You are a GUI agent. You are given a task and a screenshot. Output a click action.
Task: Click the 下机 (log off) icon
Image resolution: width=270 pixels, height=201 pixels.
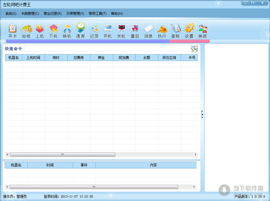click(53, 30)
